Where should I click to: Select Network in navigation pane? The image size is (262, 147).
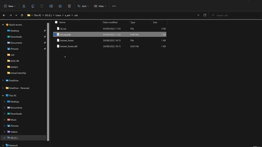pos(14,145)
